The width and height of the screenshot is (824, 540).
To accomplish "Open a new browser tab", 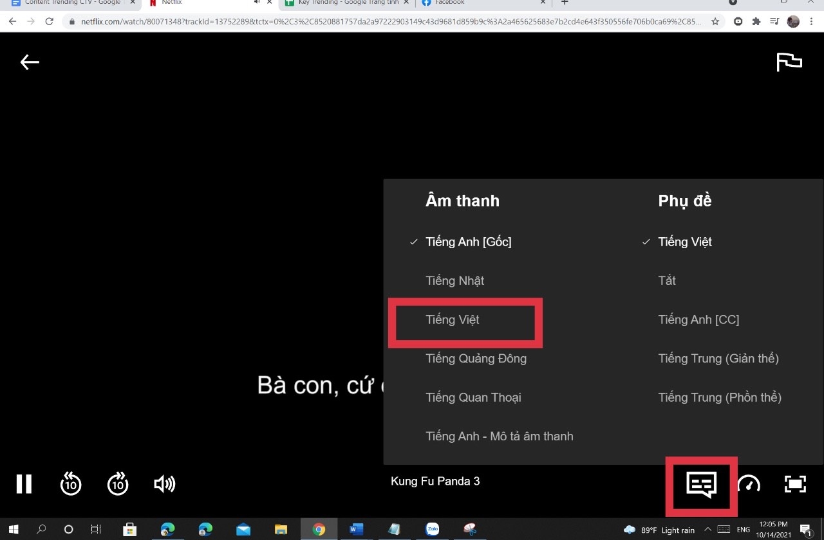I will [565, 3].
